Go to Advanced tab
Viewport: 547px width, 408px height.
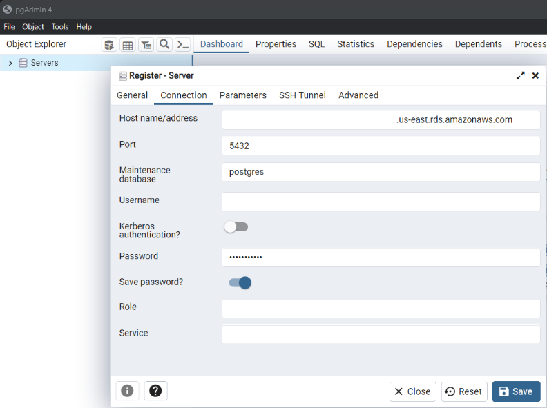358,95
